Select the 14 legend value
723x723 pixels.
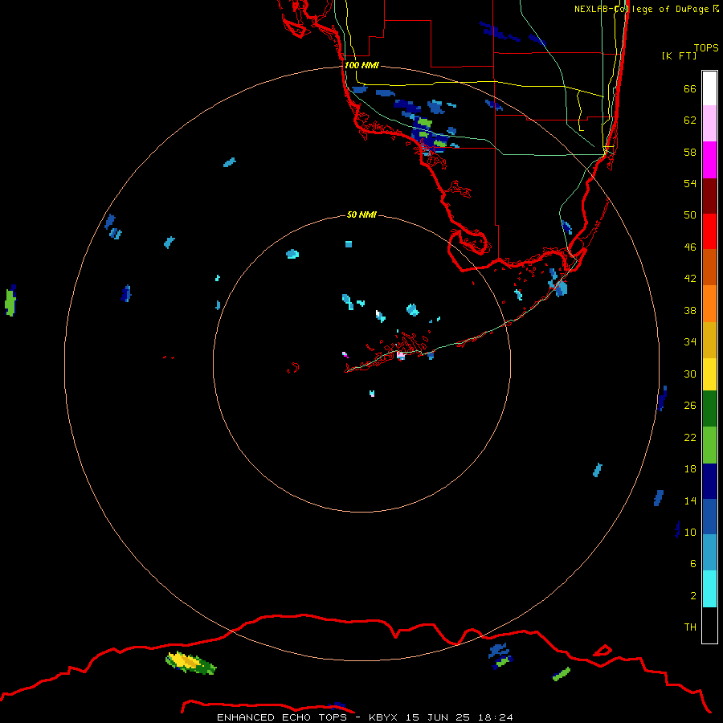pyautogui.click(x=690, y=500)
